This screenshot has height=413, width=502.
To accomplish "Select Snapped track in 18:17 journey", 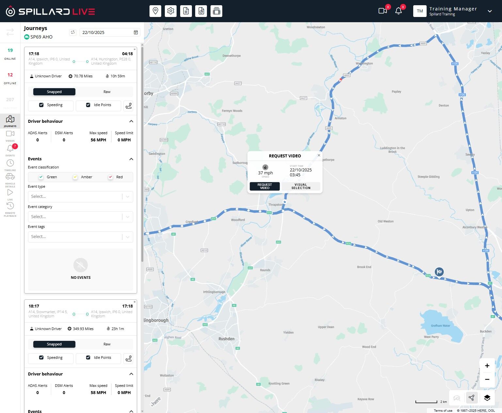I will pos(54,344).
